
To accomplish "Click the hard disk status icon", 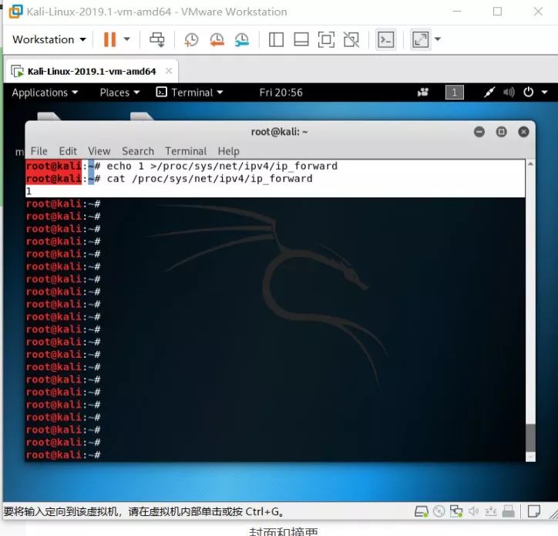I will [x=422, y=512].
